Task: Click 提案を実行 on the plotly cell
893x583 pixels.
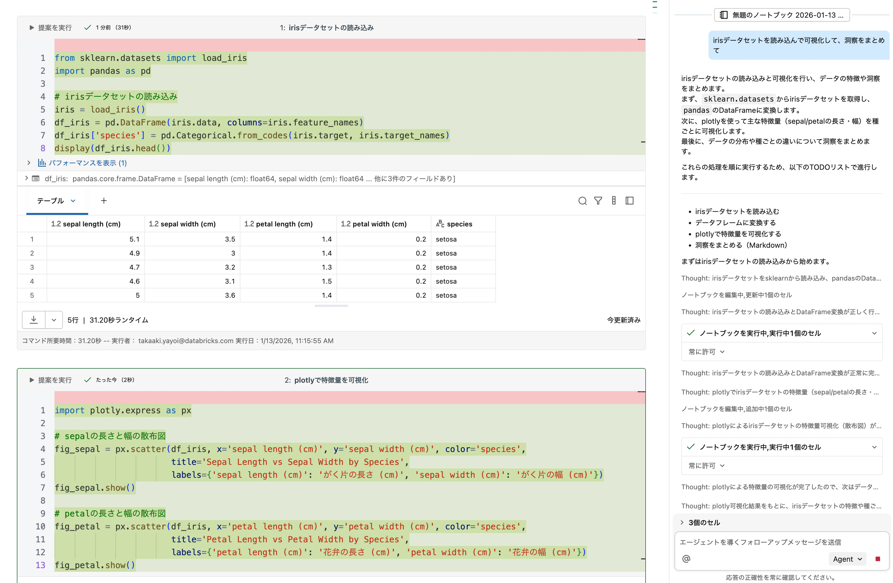Action: pos(54,380)
